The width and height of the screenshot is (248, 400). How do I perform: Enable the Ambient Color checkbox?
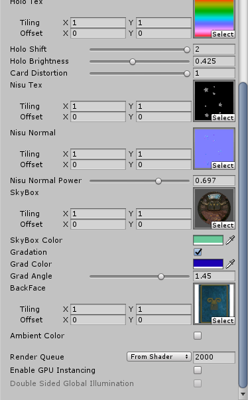click(x=198, y=336)
